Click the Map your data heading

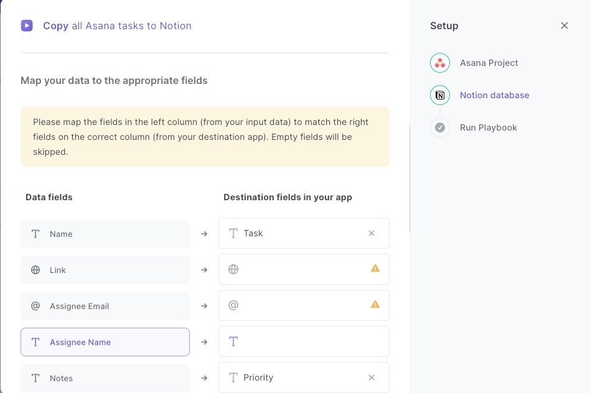point(114,80)
